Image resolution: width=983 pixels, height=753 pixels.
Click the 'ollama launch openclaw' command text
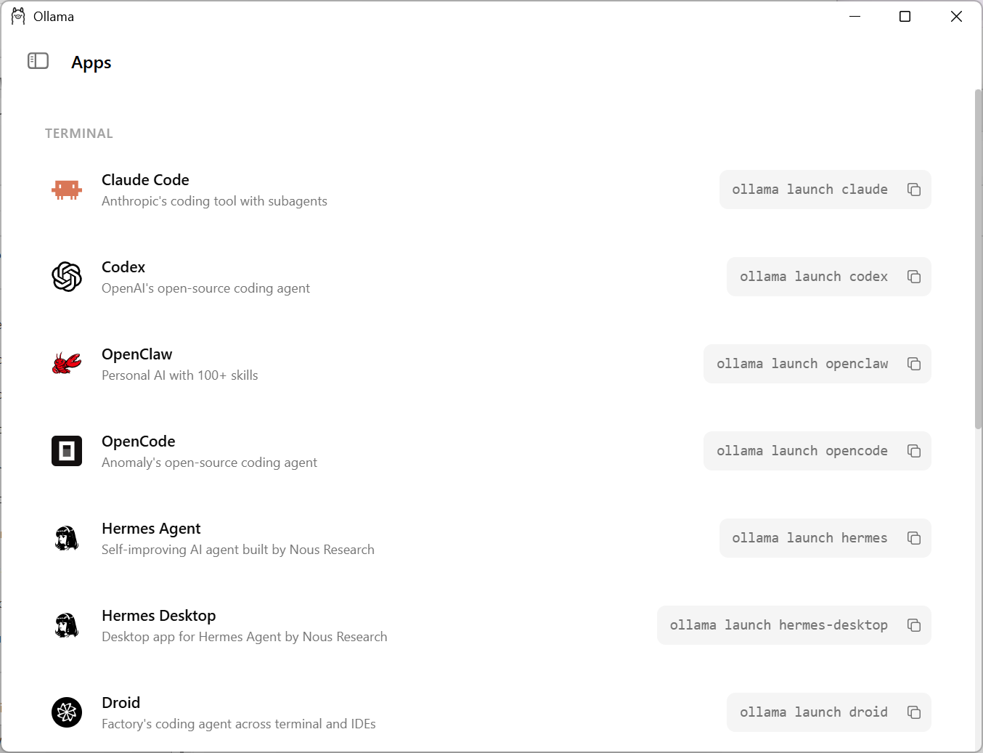click(x=802, y=364)
